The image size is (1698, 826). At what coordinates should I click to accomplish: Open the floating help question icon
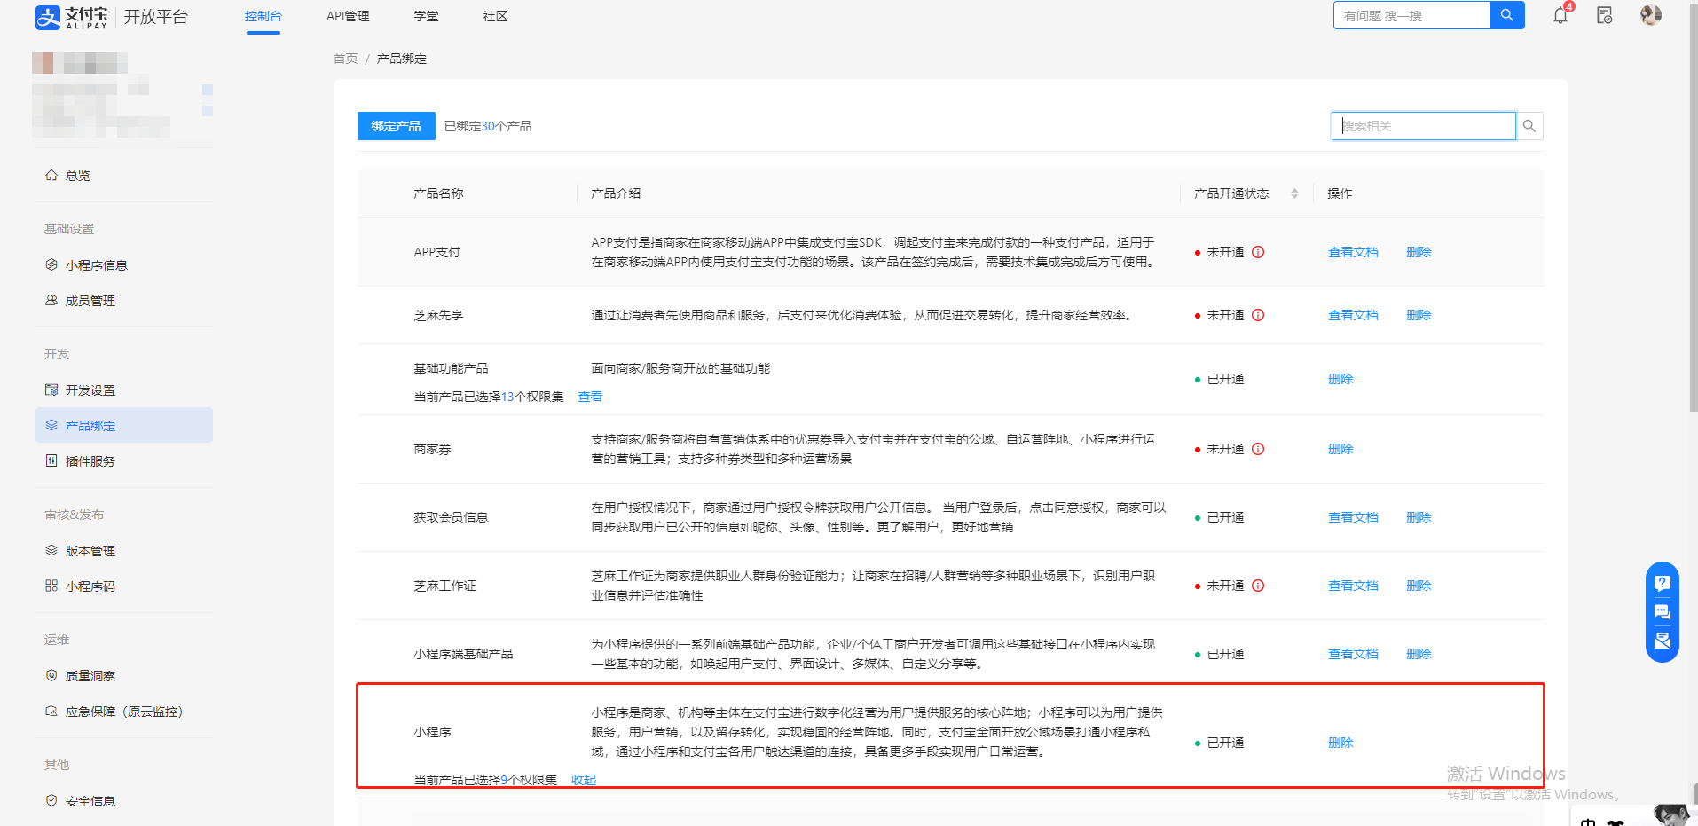click(1662, 583)
